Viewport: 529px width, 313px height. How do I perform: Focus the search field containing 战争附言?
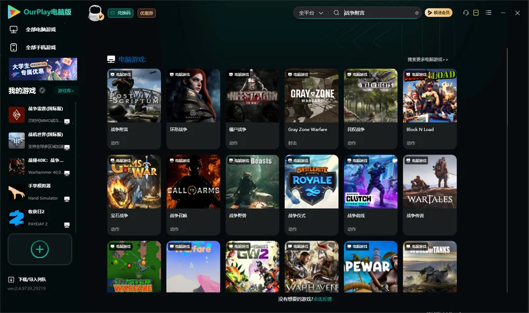378,13
